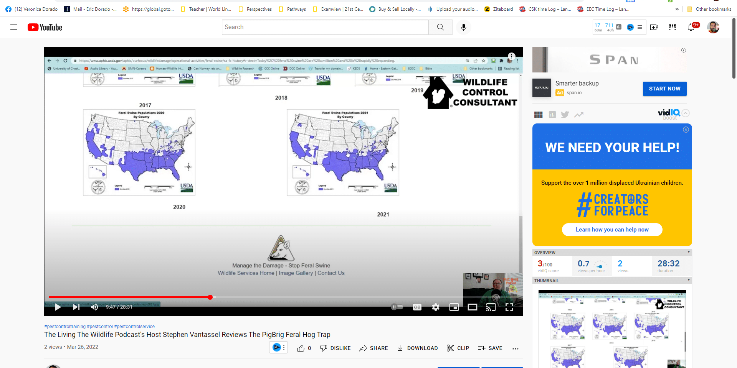Screen dimensions: 737x368
Task: Open the notifications bell
Action: pos(691,27)
